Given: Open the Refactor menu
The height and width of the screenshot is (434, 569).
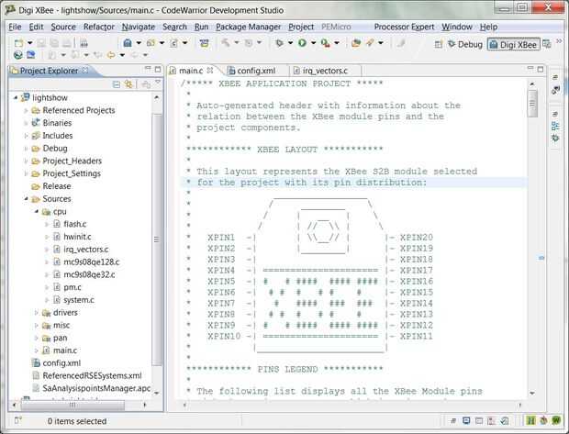Looking at the screenshot, I should click(x=99, y=27).
